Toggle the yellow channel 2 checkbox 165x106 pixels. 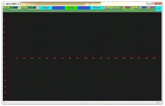point(132,7)
